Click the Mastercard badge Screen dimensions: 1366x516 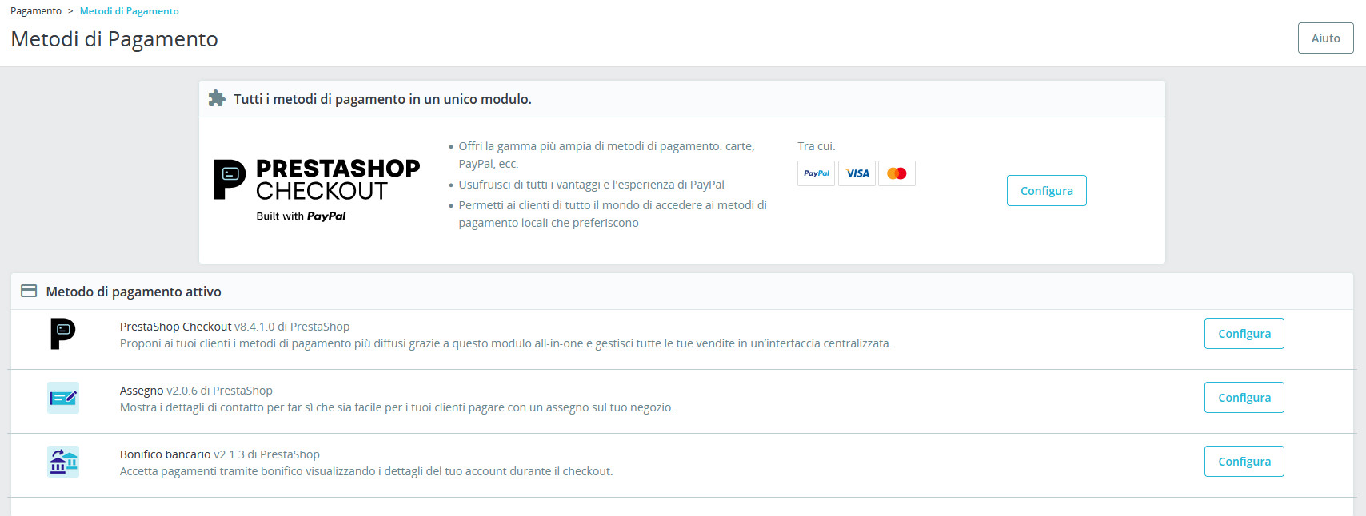tap(897, 173)
